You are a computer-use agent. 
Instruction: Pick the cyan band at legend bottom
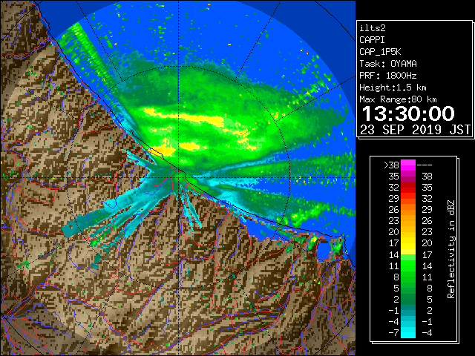point(408,332)
